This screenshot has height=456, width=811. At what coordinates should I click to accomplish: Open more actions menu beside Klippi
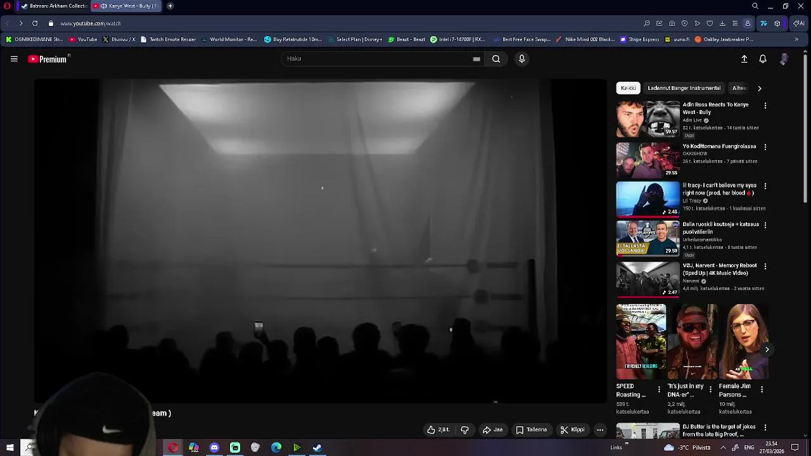[x=600, y=429]
